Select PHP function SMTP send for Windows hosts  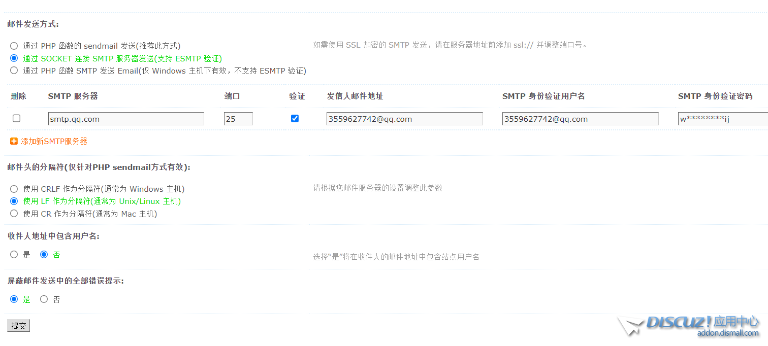[14, 71]
